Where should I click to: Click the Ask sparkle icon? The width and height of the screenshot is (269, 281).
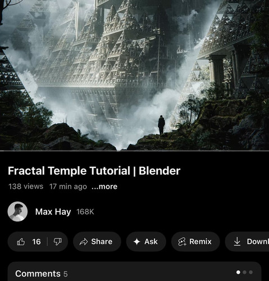[137, 242]
